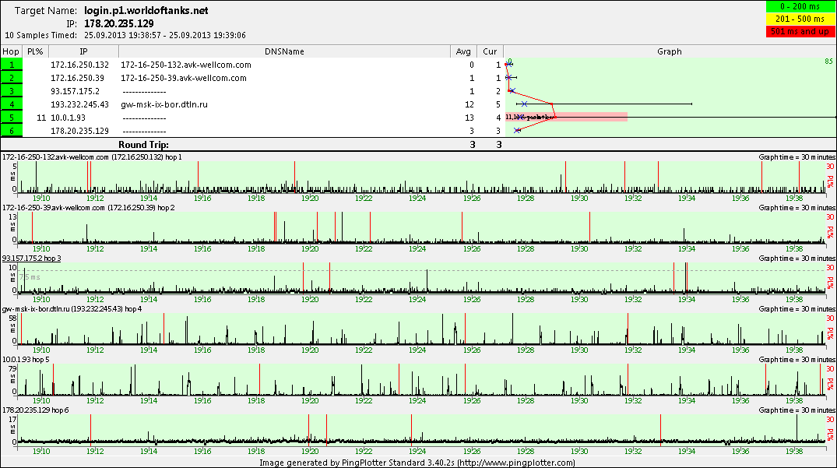Select hop 4 green number box
Screen dimensions: 837x468
11,104
